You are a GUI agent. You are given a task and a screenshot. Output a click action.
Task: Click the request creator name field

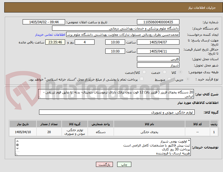tap(123, 35)
